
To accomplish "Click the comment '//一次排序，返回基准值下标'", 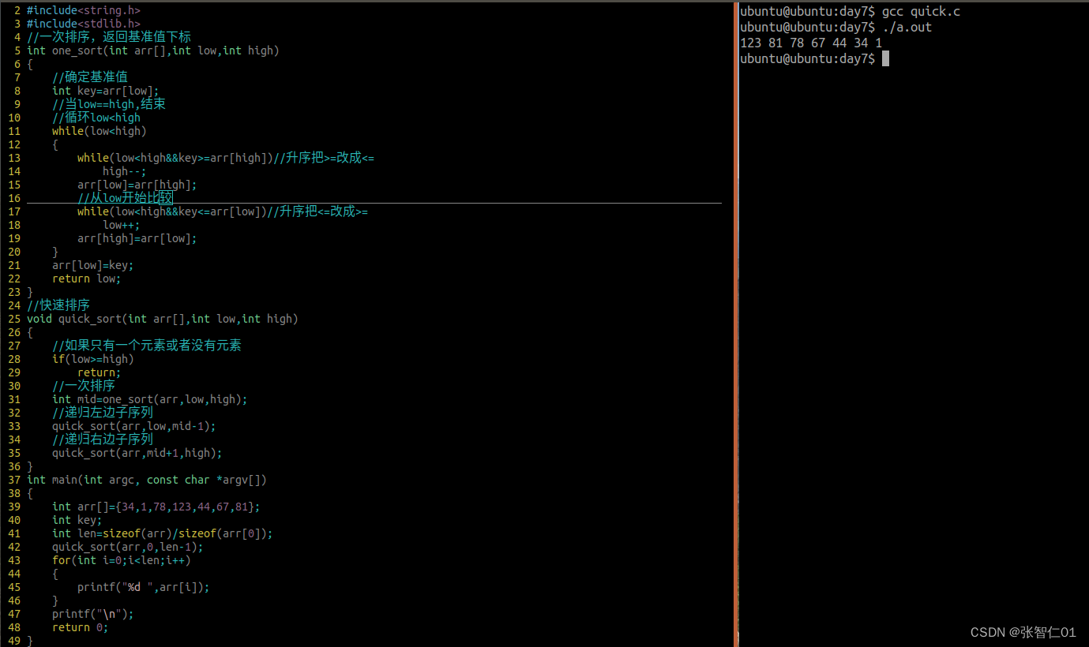I will coord(109,37).
